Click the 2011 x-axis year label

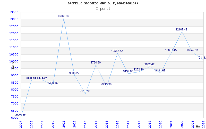[x=64, y=124]
